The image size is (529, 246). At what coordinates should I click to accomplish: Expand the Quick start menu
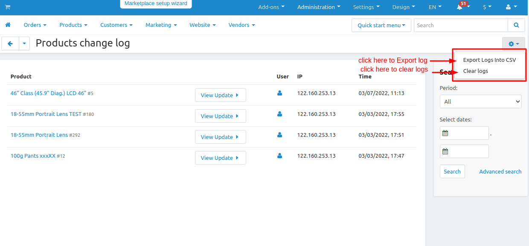(x=381, y=25)
